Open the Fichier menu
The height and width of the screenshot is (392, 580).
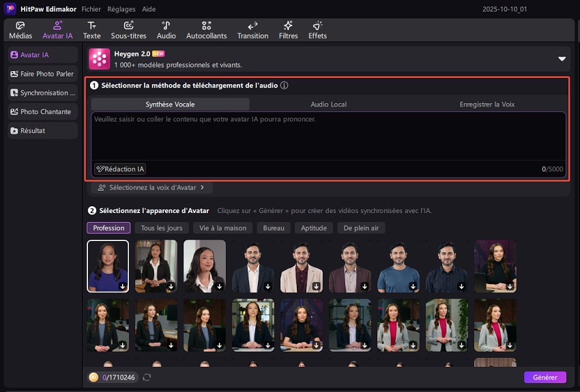(x=91, y=10)
